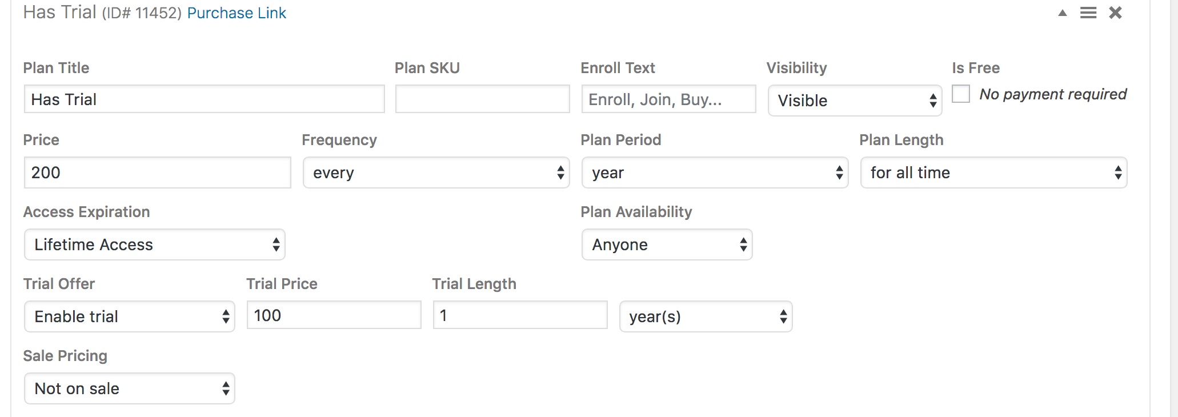
Task: Change the Trial Price of 100
Action: [334, 315]
